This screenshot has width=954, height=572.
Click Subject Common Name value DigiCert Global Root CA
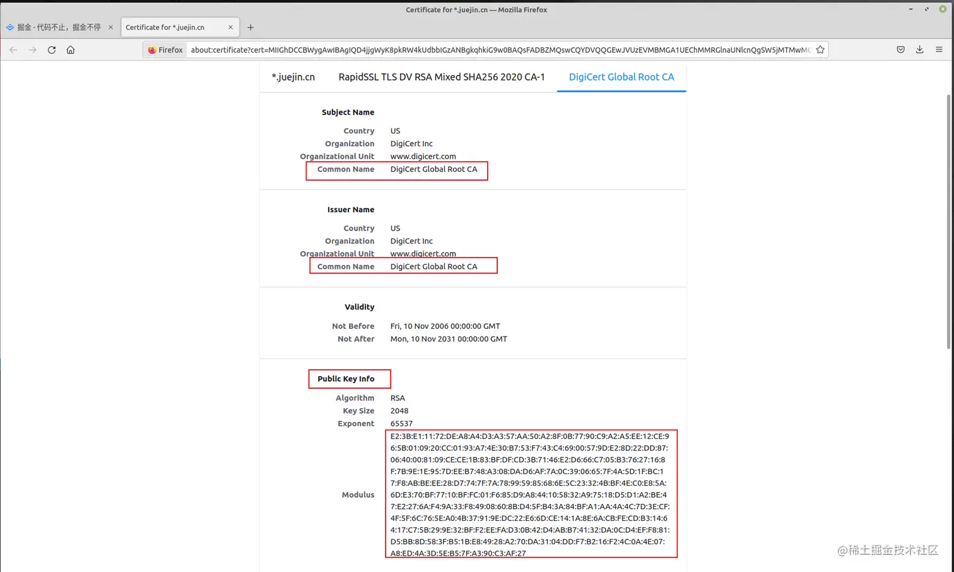point(433,169)
